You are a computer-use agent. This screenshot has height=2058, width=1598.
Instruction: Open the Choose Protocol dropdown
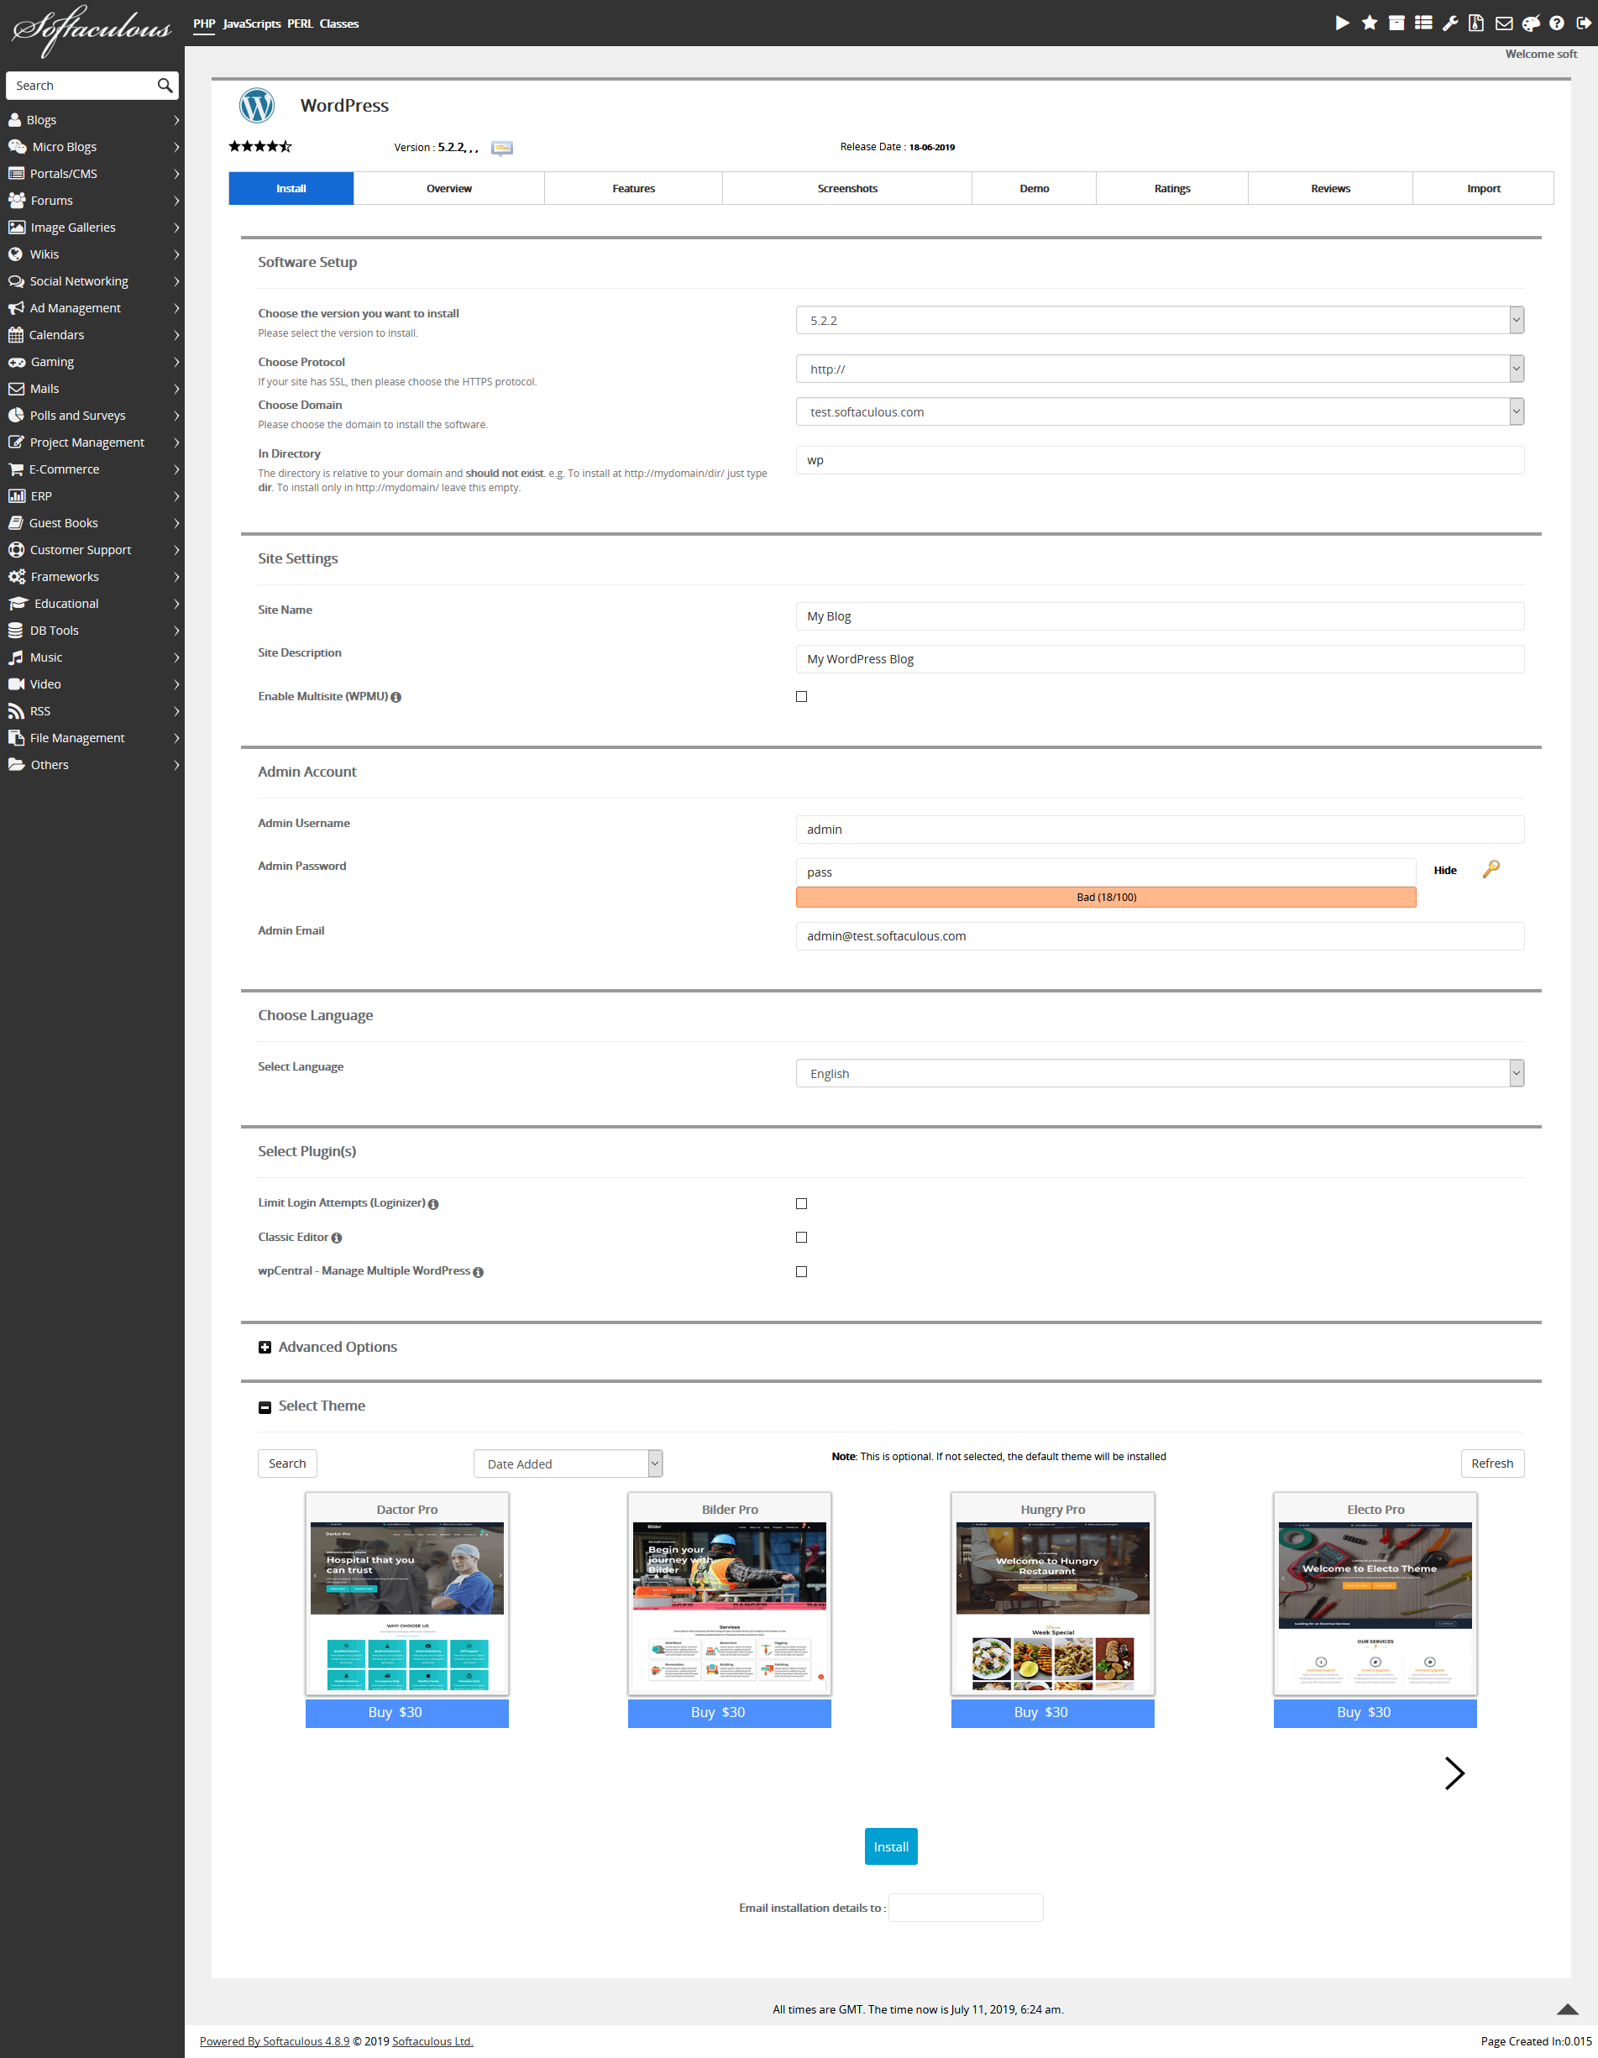pyautogui.click(x=1159, y=369)
